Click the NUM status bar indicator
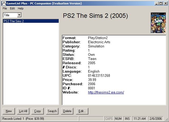The width and height of the screenshot is (169, 122). pyautogui.click(x=118, y=119)
